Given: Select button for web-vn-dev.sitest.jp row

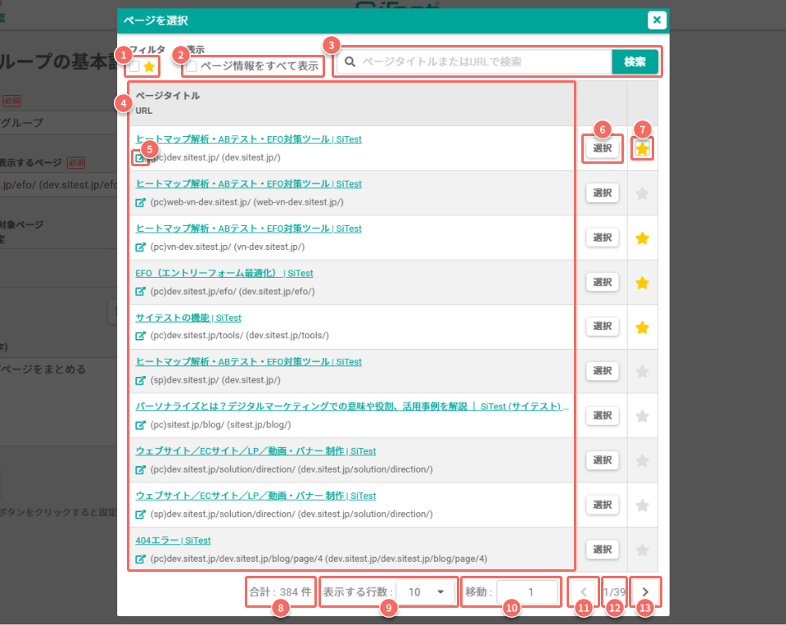Looking at the screenshot, I should click(x=602, y=192).
